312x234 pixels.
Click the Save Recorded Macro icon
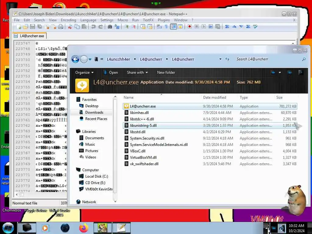tap(218, 27)
